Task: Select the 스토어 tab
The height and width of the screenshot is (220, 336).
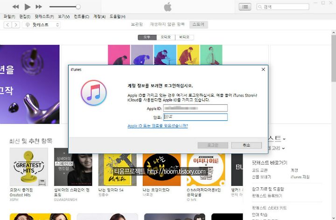Action: click(198, 24)
